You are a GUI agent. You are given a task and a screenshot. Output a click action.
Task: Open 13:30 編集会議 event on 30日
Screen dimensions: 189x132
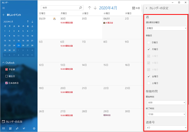67,23
